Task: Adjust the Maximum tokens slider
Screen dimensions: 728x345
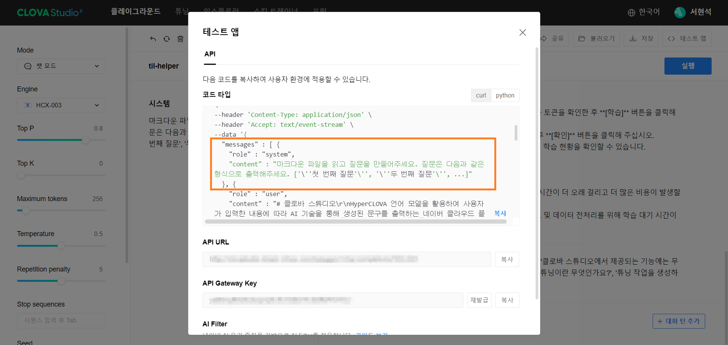Action: pyautogui.click(x=26, y=211)
